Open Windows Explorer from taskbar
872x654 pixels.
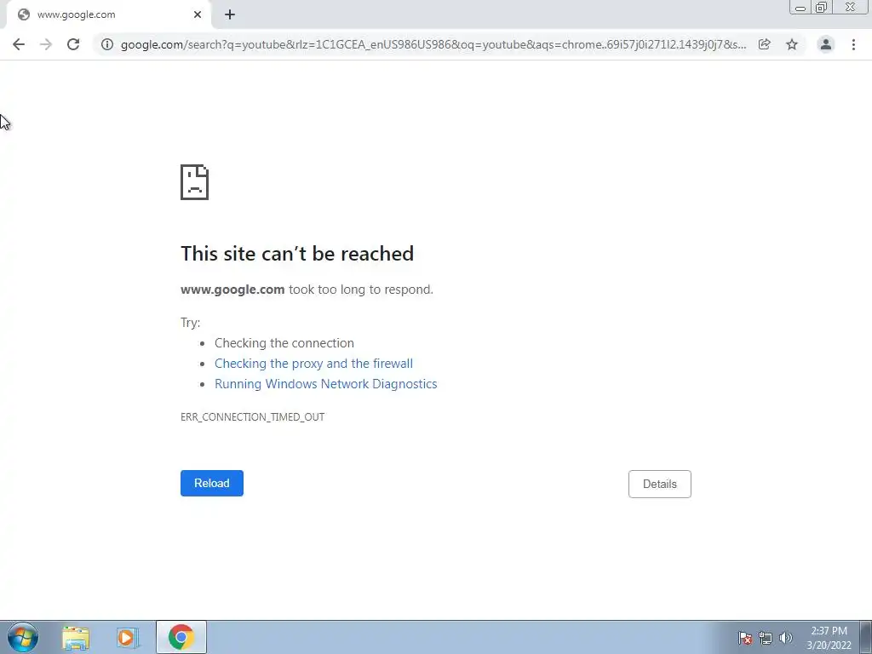tap(76, 637)
